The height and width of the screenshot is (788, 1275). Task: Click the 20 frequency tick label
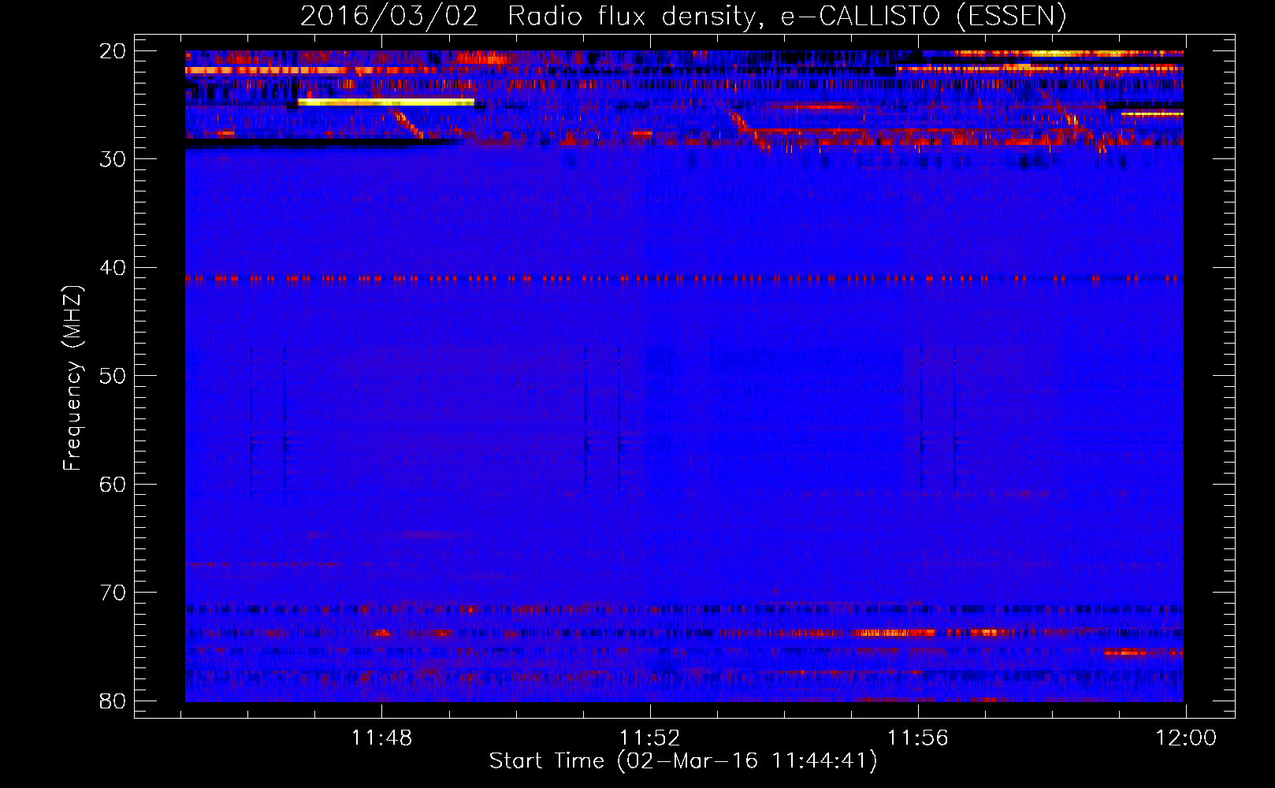pos(113,51)
